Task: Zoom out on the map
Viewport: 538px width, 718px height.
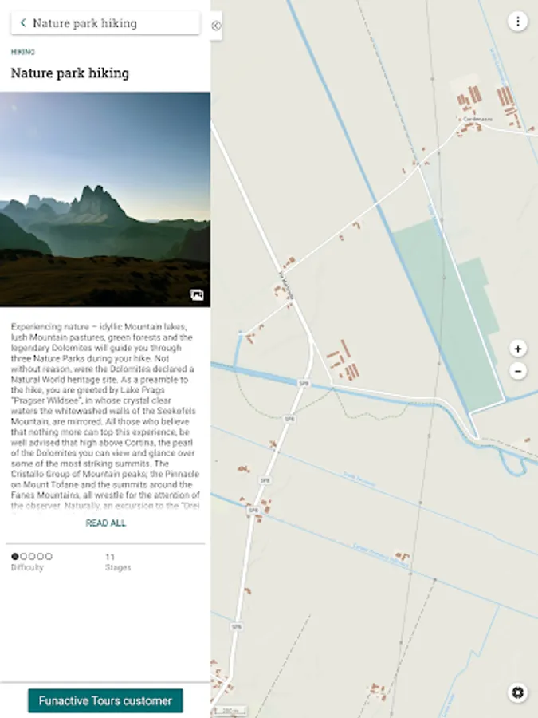Action: [x=518, y=370]
